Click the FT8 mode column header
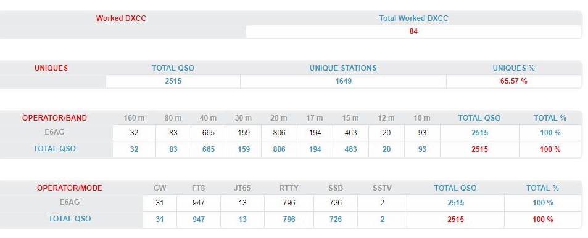This screenshot has height=238, width=588. tap(199, 188)
